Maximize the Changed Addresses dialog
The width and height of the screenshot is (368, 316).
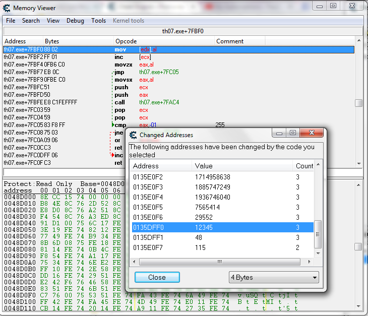(x=292, y=133)
